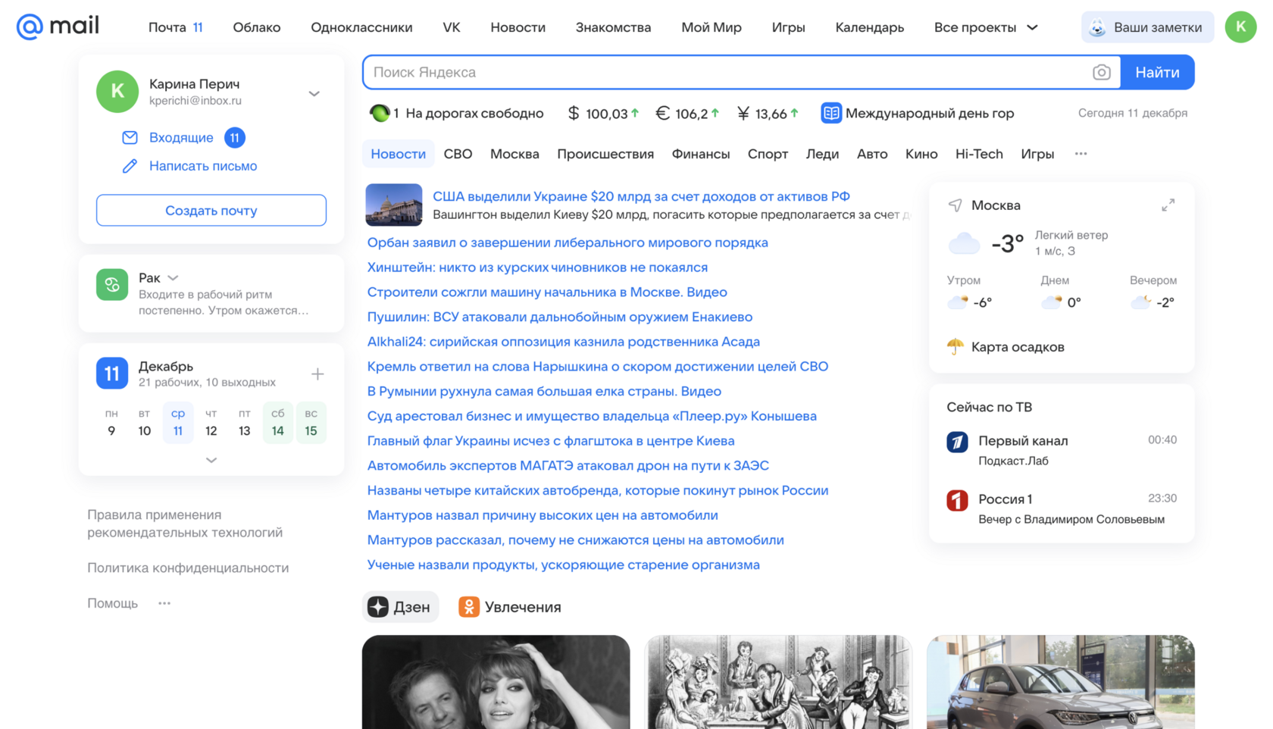
Task: Click the Россия 1 channel logo
Action: (957, 500)
